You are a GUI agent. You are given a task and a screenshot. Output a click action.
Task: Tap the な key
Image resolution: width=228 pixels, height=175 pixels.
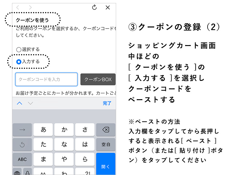click(x=64, y=144)
